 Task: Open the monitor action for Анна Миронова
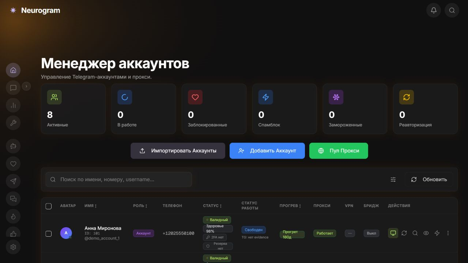(393, 233)
